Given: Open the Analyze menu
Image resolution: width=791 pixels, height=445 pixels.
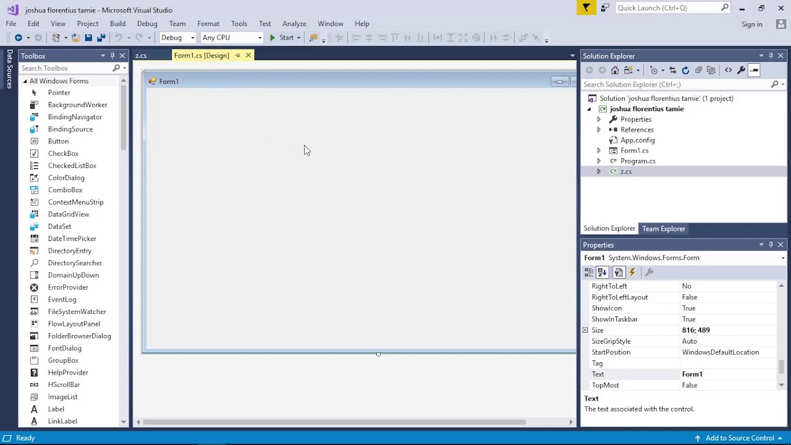Looking at the screenshot, I should pos(294,23).
